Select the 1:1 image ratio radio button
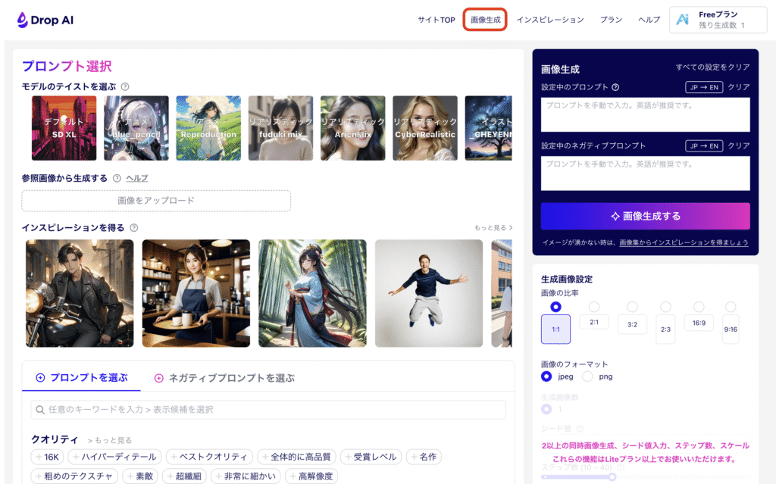This screenshot has width=776, height=484. pos(555,307)
